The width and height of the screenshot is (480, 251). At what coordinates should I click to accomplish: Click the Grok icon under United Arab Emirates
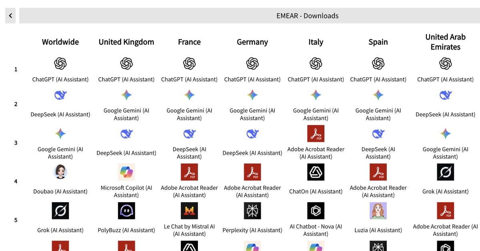[445, 172]
